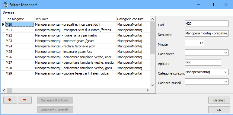This screenshot has width=233, height=115.
Task: Click 'demontare tamplarie veche, mediu' cell
Action: [x=75, y=62]
